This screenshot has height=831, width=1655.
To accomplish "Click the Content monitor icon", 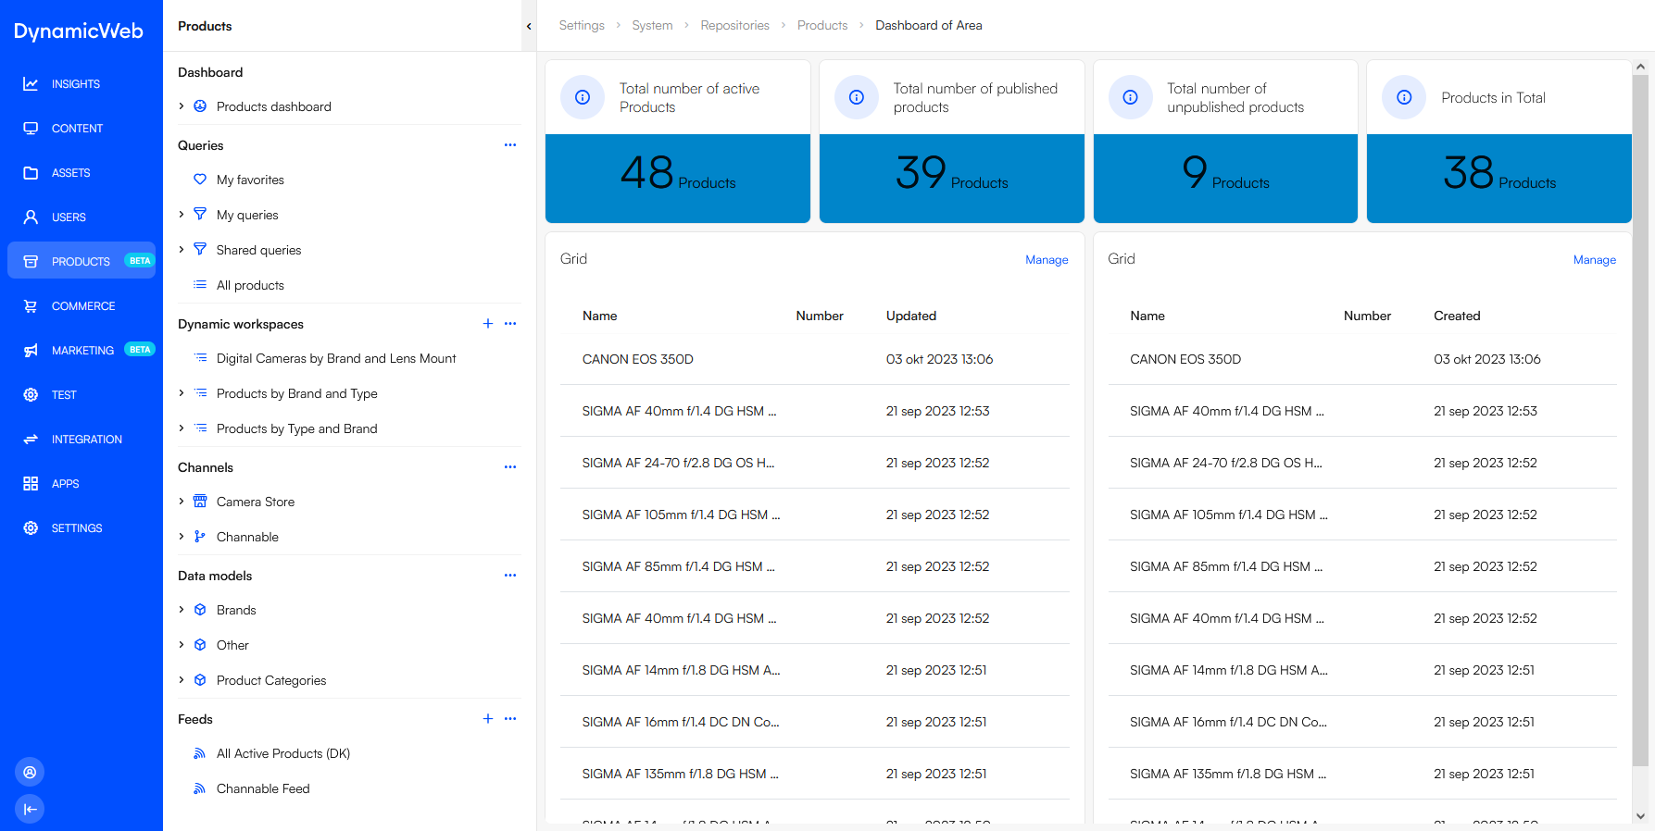I will [x=31, y=129].
